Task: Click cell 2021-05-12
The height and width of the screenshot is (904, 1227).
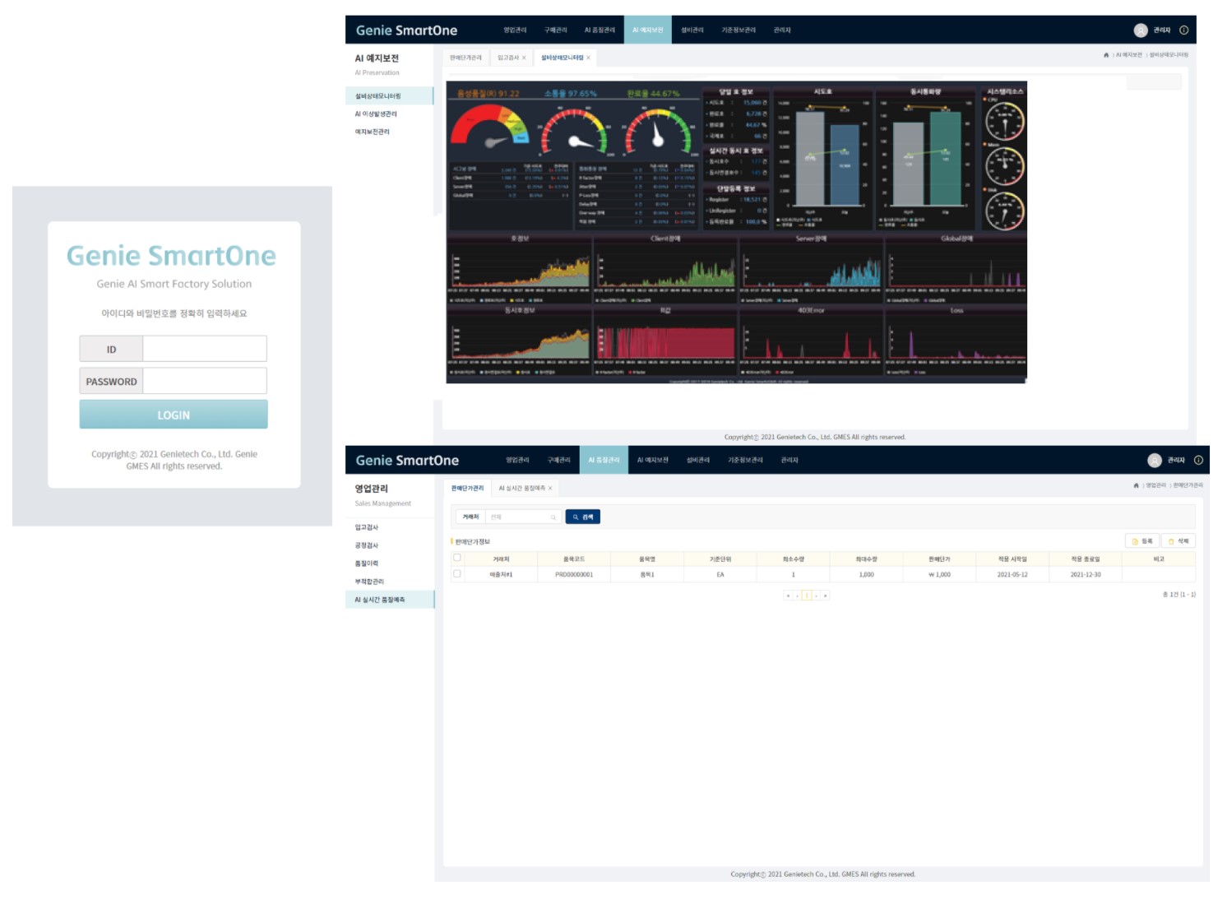Action: (1012, 575)
